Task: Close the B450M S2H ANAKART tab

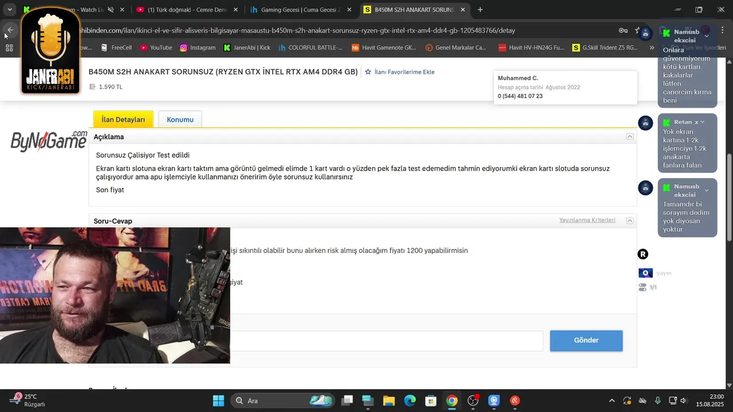Action: coord(463,10)
